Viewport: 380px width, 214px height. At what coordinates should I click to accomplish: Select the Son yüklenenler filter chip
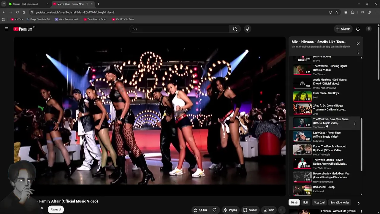coord(340,202)
